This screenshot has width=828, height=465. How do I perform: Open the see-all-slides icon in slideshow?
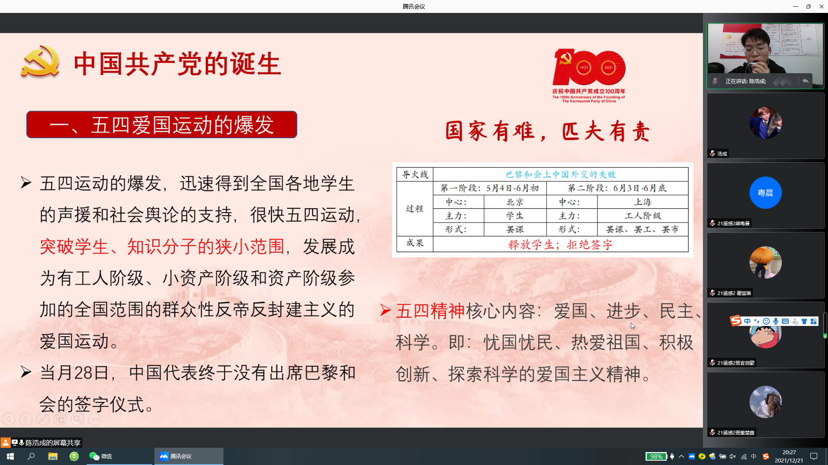point(60,418)
